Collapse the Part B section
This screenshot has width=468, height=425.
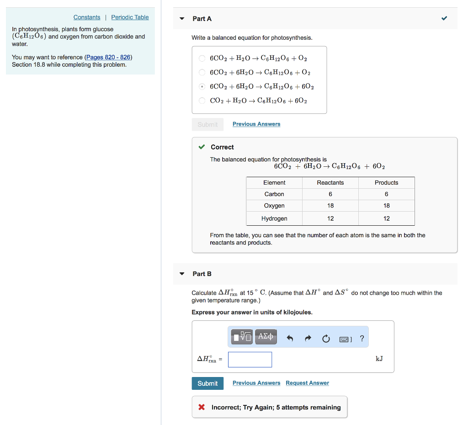182,274
